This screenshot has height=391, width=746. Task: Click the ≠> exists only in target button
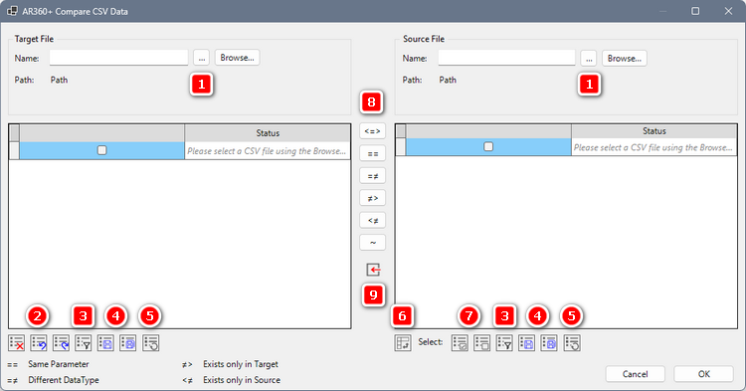point(373,198)
